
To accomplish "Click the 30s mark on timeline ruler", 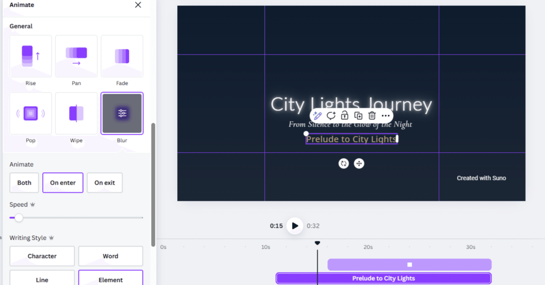I will (470, 247).
